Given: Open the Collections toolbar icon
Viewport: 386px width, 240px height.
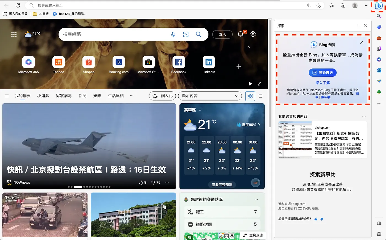Looking at the screenshot, I should coord(343,5).
